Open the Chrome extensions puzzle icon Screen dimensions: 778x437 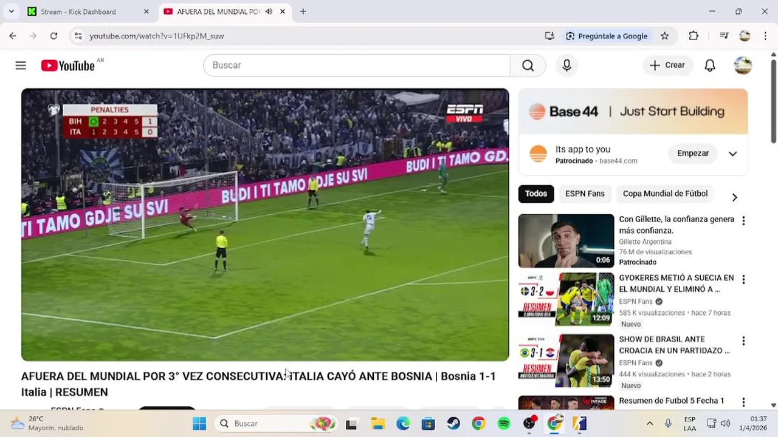click(694, 36)
